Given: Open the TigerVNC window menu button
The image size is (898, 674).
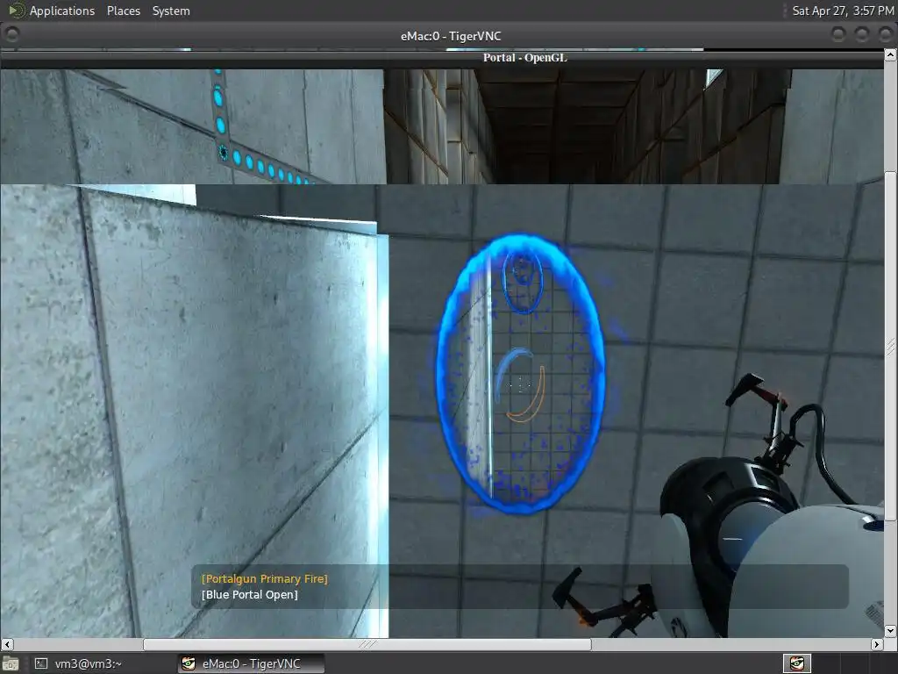Looking at the screenshot, I should tap(11, 35).
